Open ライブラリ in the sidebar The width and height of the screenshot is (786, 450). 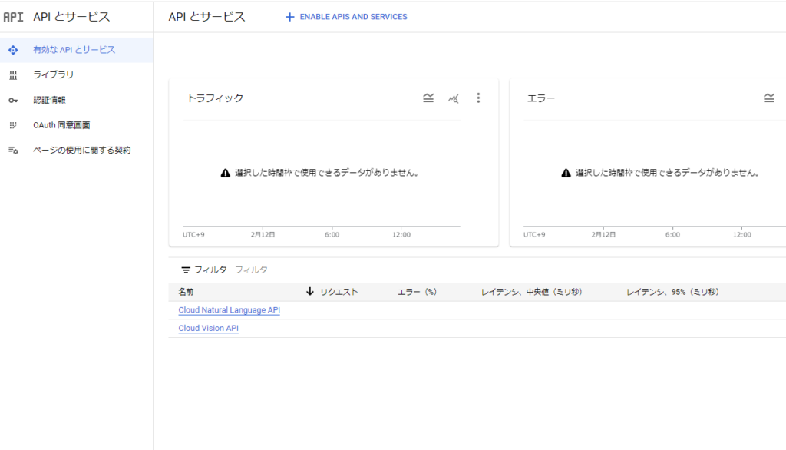[76, 74]
